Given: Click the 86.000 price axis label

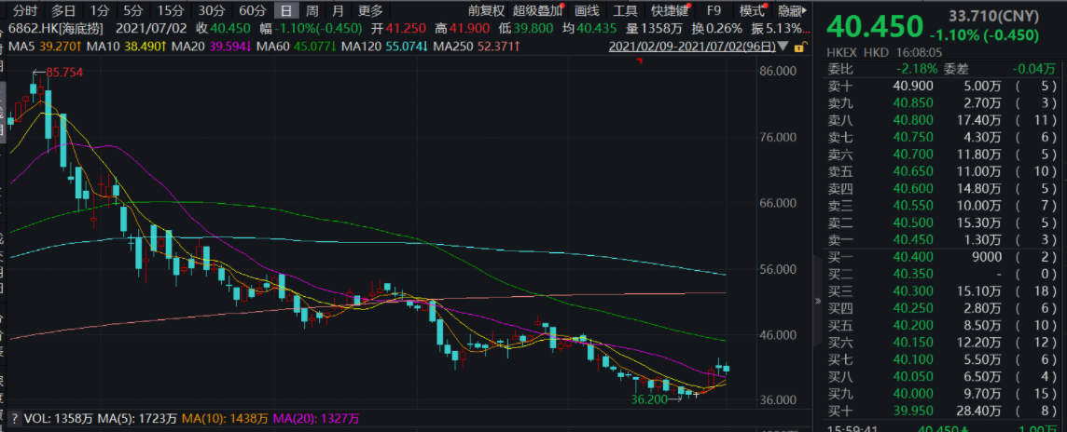Looking at the screenshot, I should pos(777,71).
